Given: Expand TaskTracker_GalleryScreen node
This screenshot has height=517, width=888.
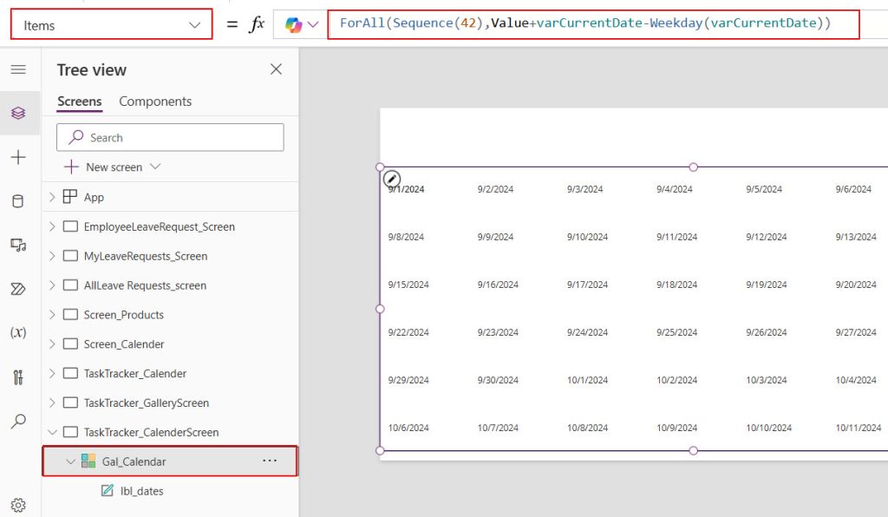Looking at the screenshot, I should click(x=52, y=402).
